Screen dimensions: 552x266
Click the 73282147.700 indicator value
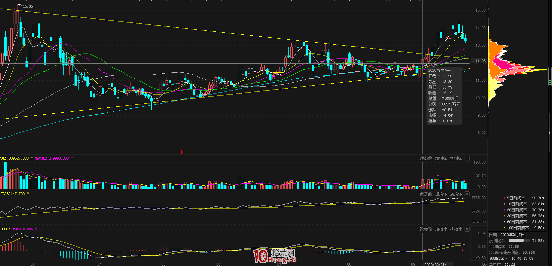[13, 194]
